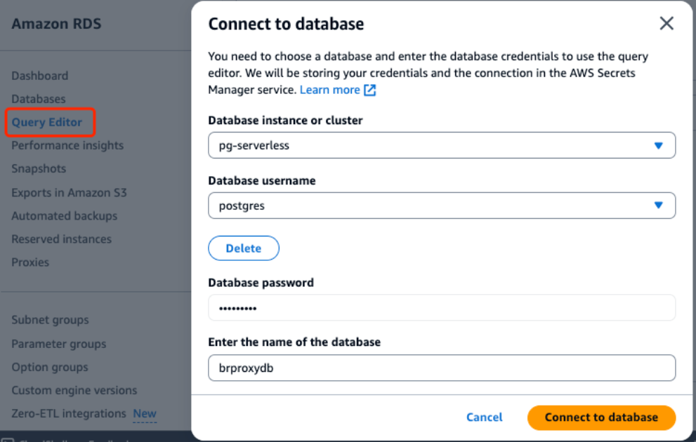Close the Connect to database dialog
The image size is (696, 442).
[667, 23]
